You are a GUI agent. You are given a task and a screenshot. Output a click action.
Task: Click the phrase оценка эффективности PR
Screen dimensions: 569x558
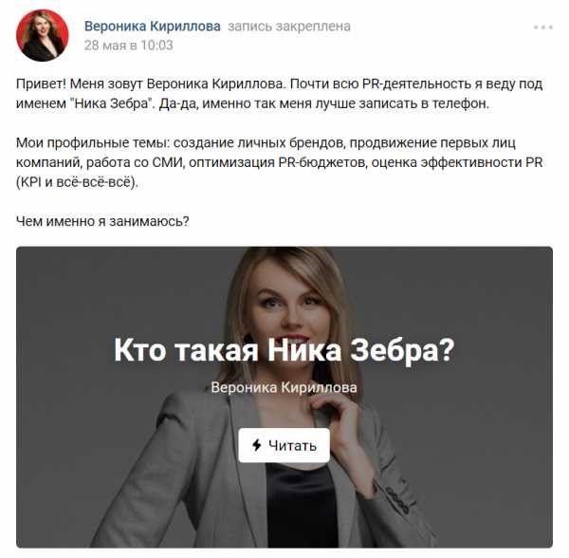tap(457, 162)
